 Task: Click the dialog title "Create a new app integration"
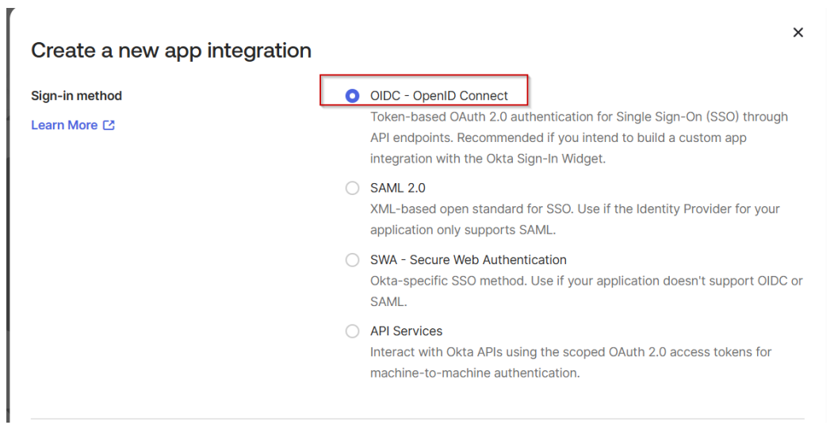170,51
